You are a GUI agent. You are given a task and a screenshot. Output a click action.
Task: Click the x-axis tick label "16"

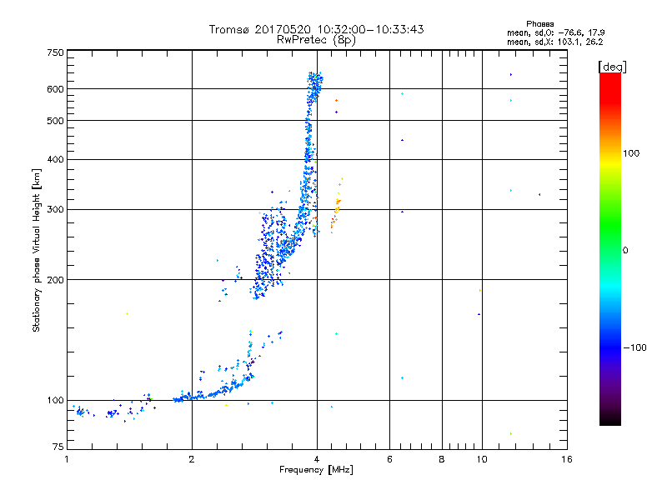tap(567, 459)
